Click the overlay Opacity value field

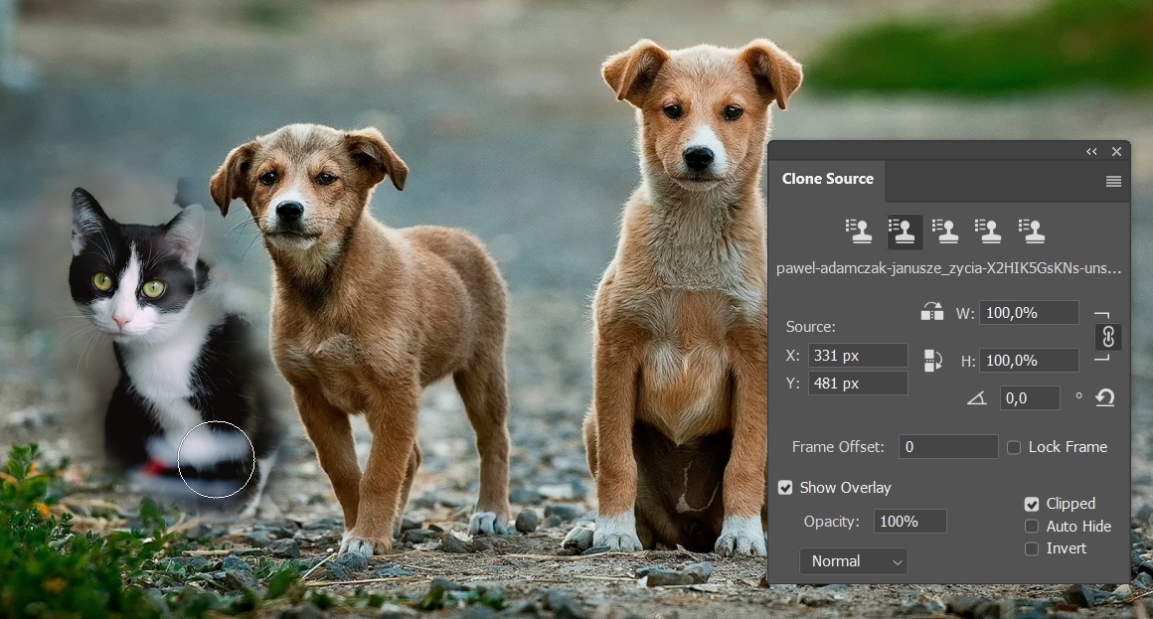click(909, 521)
